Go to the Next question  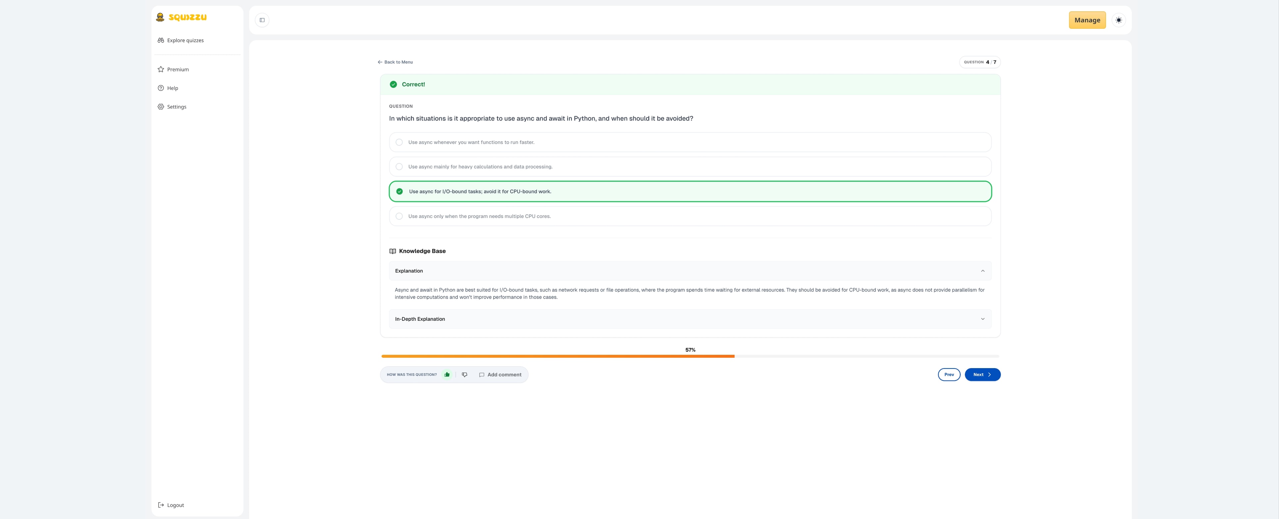[982, 375]
